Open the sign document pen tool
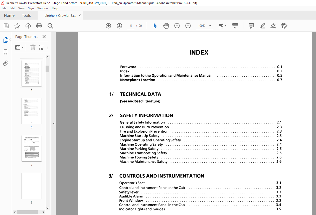Image resolution: width=316 pixels, height=215 pixels. [x=273, y=26]
